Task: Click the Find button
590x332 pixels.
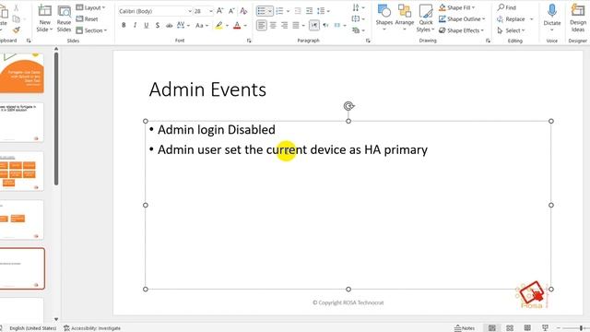Action: click(506, 7)
